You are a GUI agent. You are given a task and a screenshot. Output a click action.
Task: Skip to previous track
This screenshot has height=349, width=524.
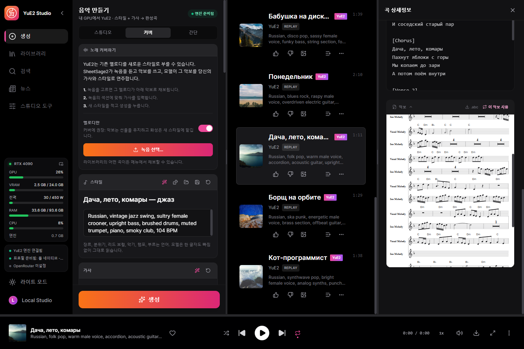point(242,333)
